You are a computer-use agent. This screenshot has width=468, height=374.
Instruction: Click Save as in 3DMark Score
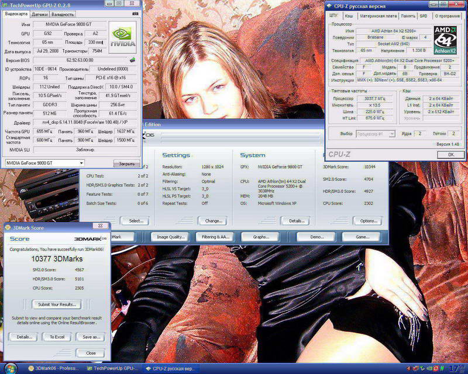point(91,337)
